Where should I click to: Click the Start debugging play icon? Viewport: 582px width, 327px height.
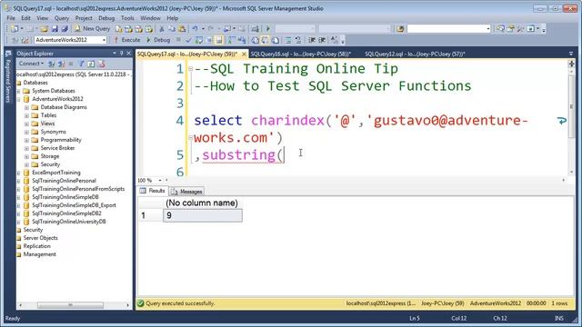pyautogui.click(x=268, y=28)
